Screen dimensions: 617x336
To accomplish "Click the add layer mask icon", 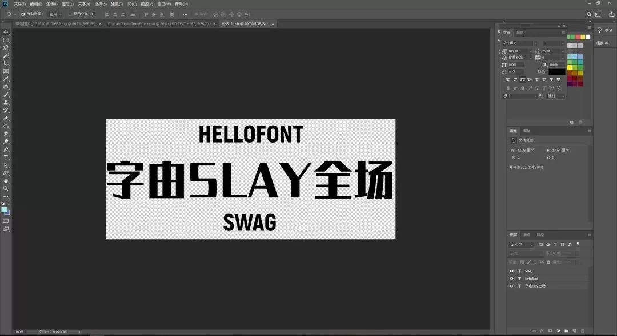I will tap(550, 330).
